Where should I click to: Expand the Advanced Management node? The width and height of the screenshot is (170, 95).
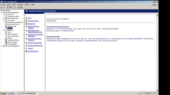(x=2, y=46)
